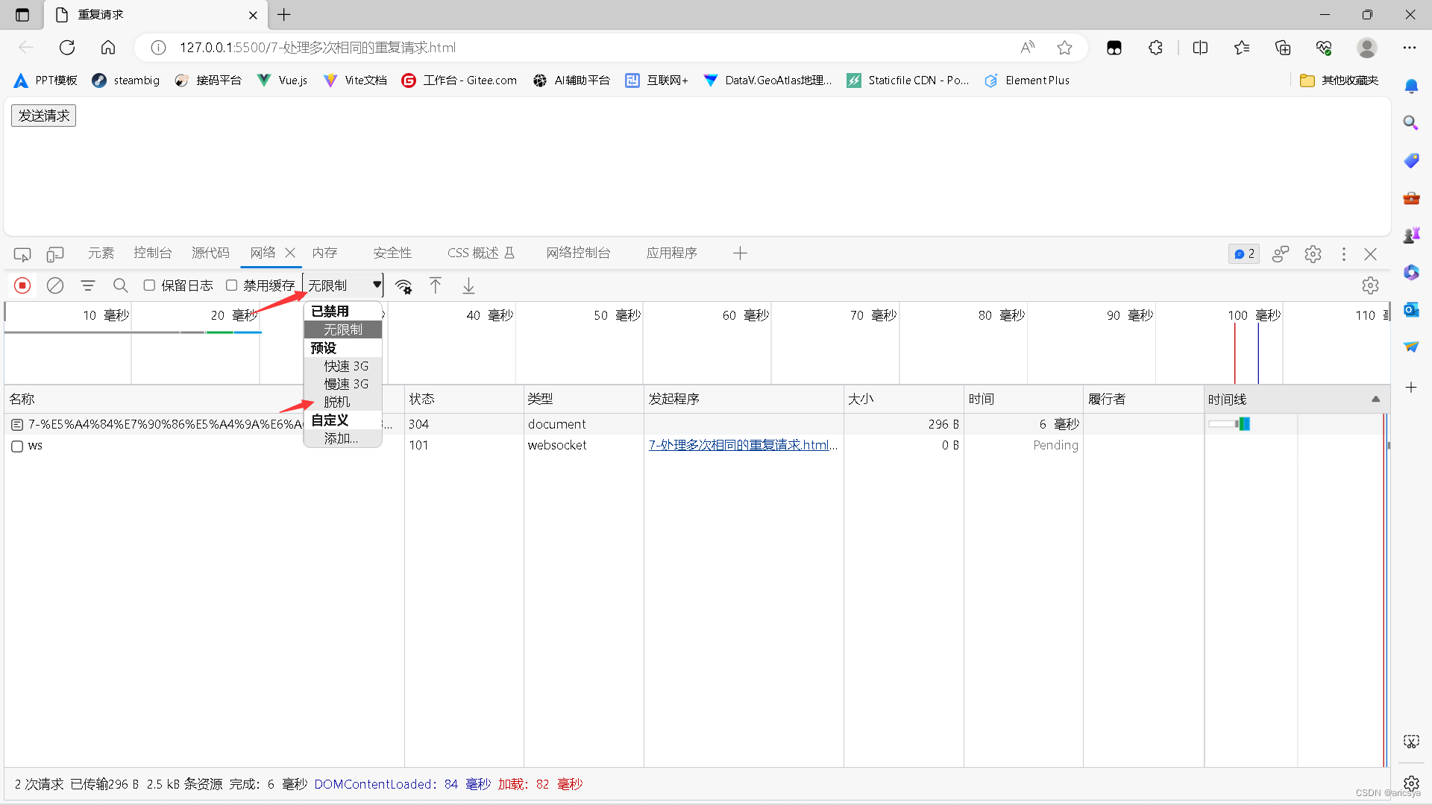Enable the 保留日志 checkbox
The image size is (1432, 805).
[149, 285]
